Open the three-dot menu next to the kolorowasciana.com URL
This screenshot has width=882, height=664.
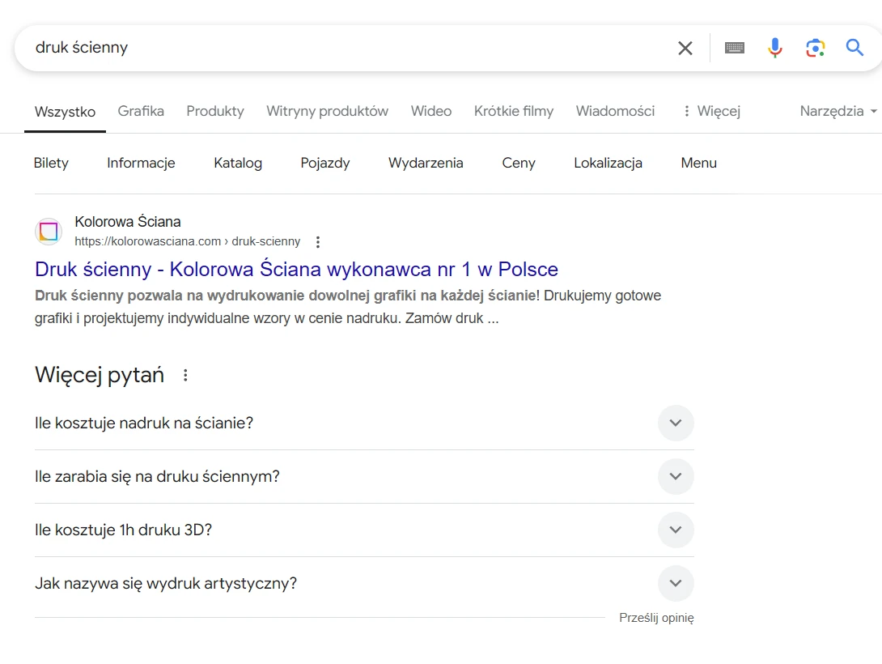click(x=318, y=242)
